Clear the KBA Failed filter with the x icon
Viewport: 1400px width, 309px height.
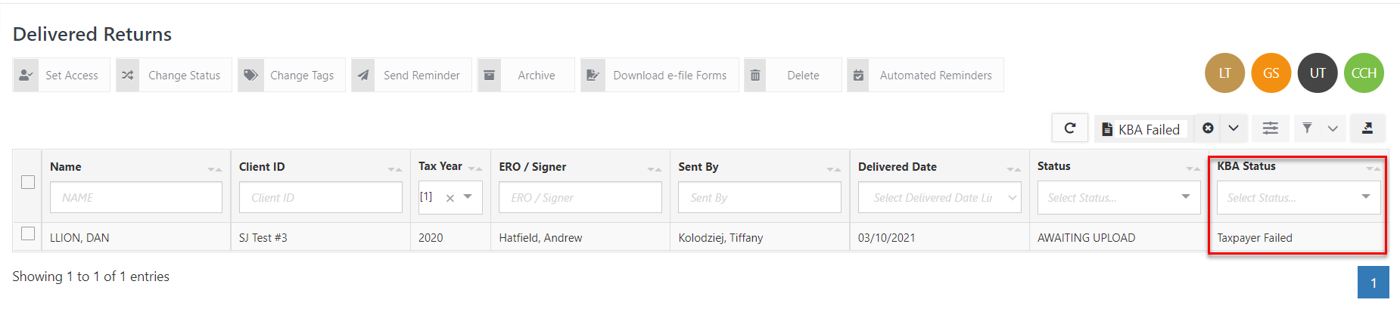pyautogui.click(x=1208, y=128)
